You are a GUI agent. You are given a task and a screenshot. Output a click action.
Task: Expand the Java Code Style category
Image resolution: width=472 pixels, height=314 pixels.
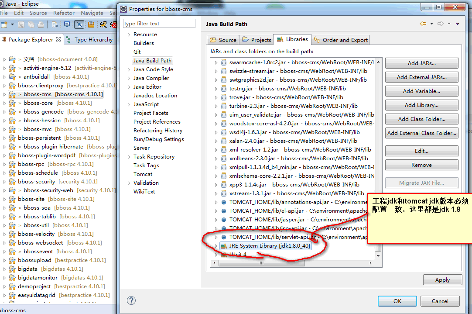click(x=129, y=69)
